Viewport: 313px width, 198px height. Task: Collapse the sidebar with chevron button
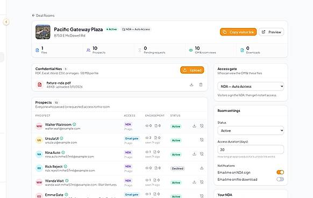pyautogui.click(x=6, y=22)
